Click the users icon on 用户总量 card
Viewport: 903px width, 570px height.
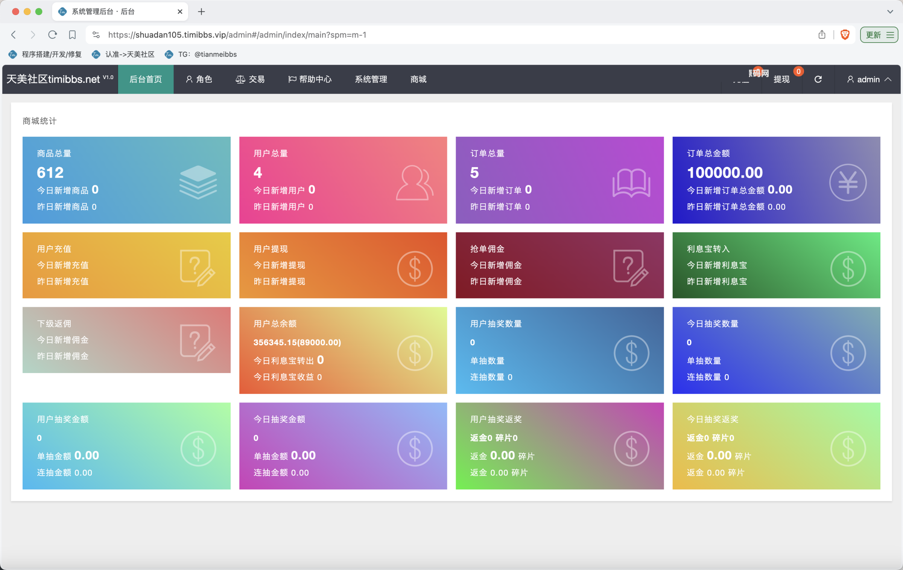tap(415, 183)
